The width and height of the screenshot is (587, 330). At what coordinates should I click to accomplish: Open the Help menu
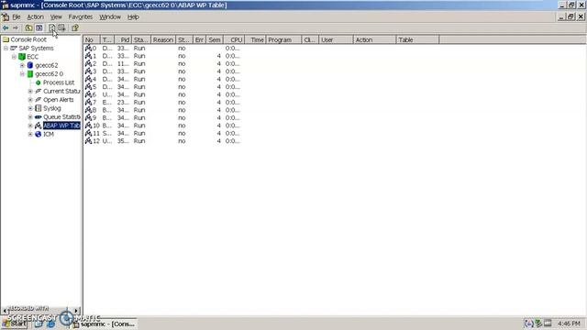133,16
